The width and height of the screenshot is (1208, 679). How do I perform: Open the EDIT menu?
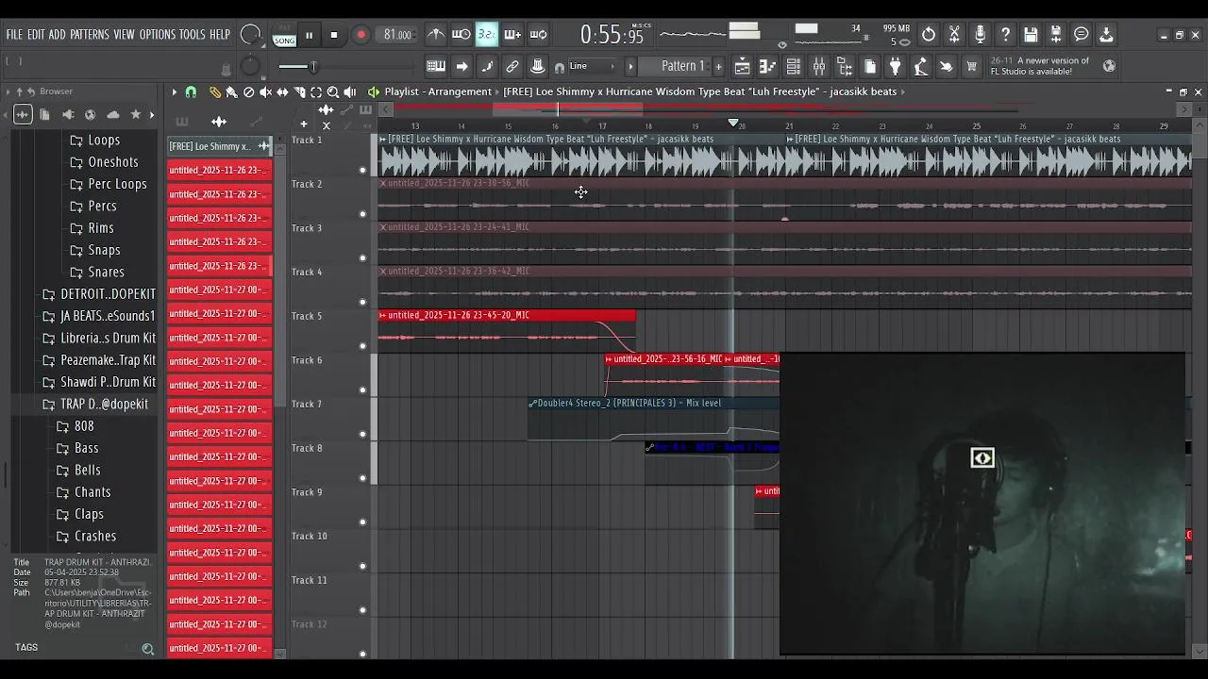[x=36, y=35]
